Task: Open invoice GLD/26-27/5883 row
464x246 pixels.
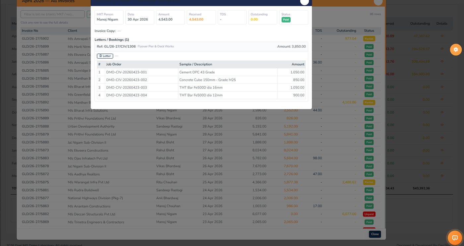Action: pyautogui.click(x=201, y=158)
